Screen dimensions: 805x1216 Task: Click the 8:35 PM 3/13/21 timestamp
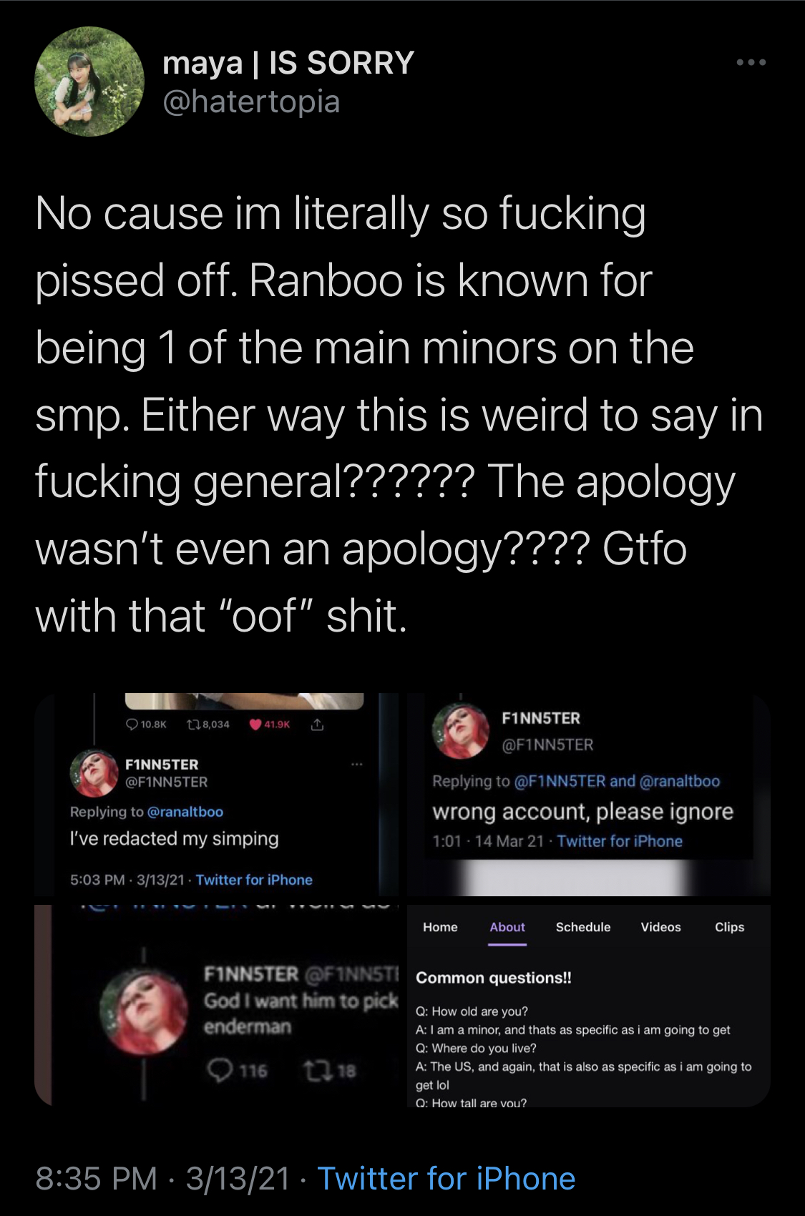(163, 1179)
